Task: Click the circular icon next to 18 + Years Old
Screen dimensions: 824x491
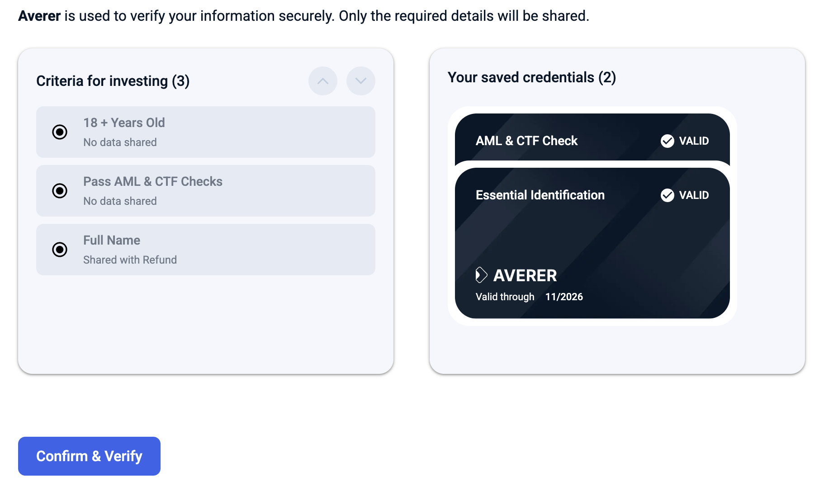Action: point(59,132)
